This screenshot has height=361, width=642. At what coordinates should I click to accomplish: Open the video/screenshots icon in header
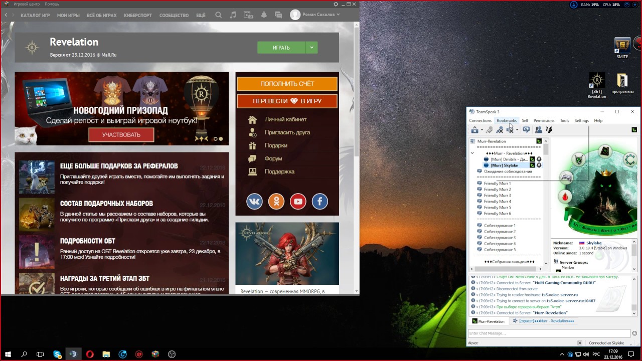click(248, 15)
